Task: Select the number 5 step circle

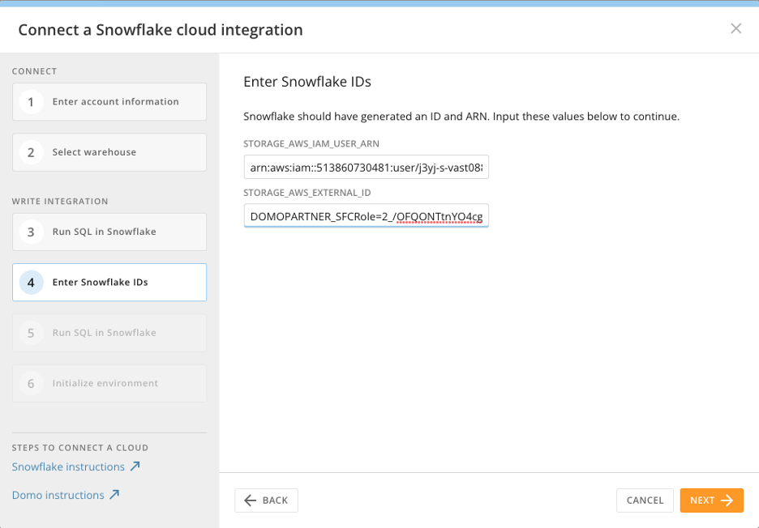Action: tap(31, 333)
